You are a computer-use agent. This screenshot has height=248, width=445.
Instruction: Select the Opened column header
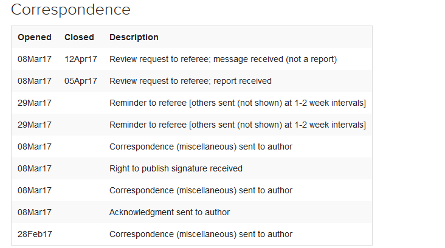(x=35, y=37)
